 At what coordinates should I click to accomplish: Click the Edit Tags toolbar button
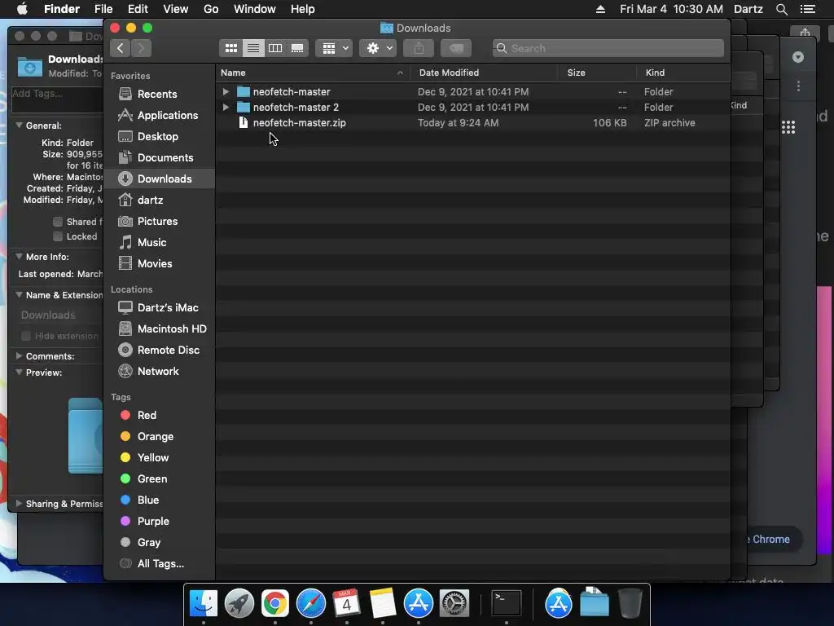456,48
